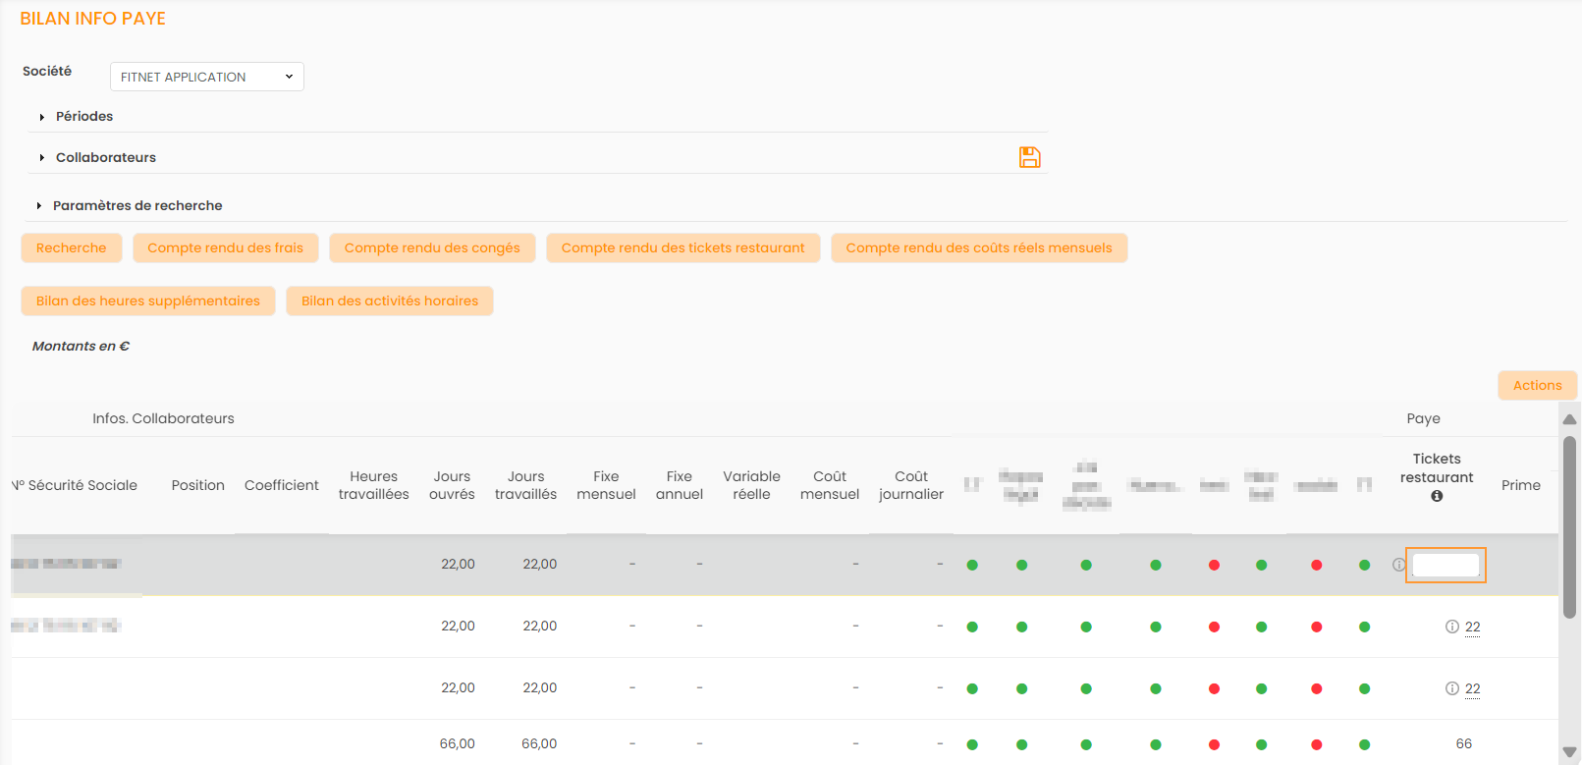Image resolution: width=1582 pixels, height=765 pixels.
Task: Click the orange save disk icon
Action: 1029,157
